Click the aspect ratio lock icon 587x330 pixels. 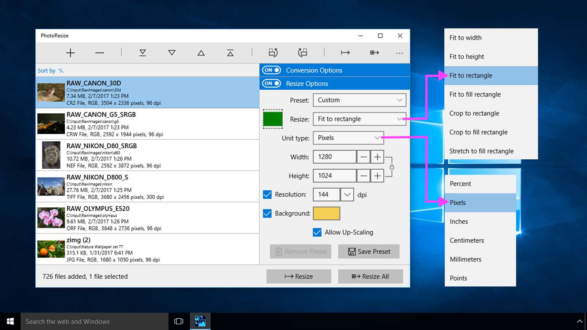(x=392, y=167)
